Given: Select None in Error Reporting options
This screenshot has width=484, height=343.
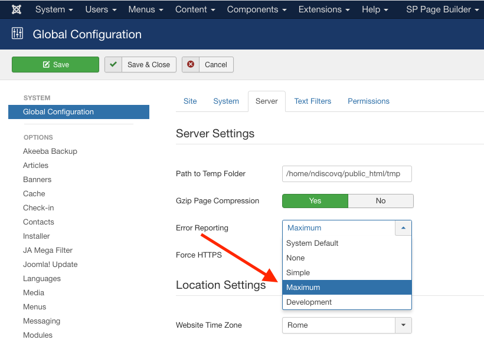Looking at the screenshot, I should (x=296, y=258).
